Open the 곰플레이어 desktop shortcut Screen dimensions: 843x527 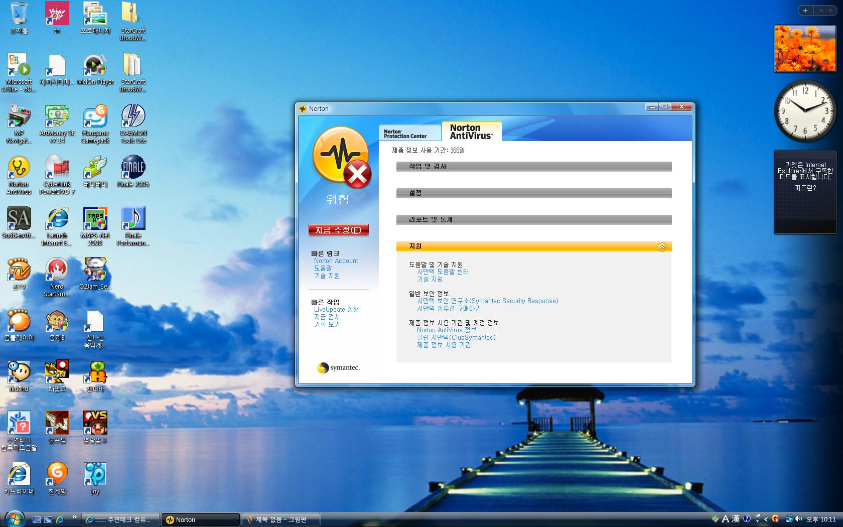19,325
